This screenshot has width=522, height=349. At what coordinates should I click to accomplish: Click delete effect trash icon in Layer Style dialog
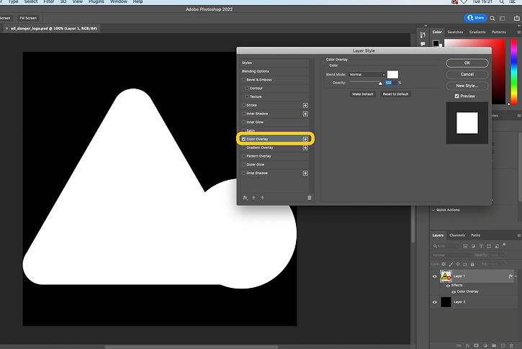click(310, 198)
